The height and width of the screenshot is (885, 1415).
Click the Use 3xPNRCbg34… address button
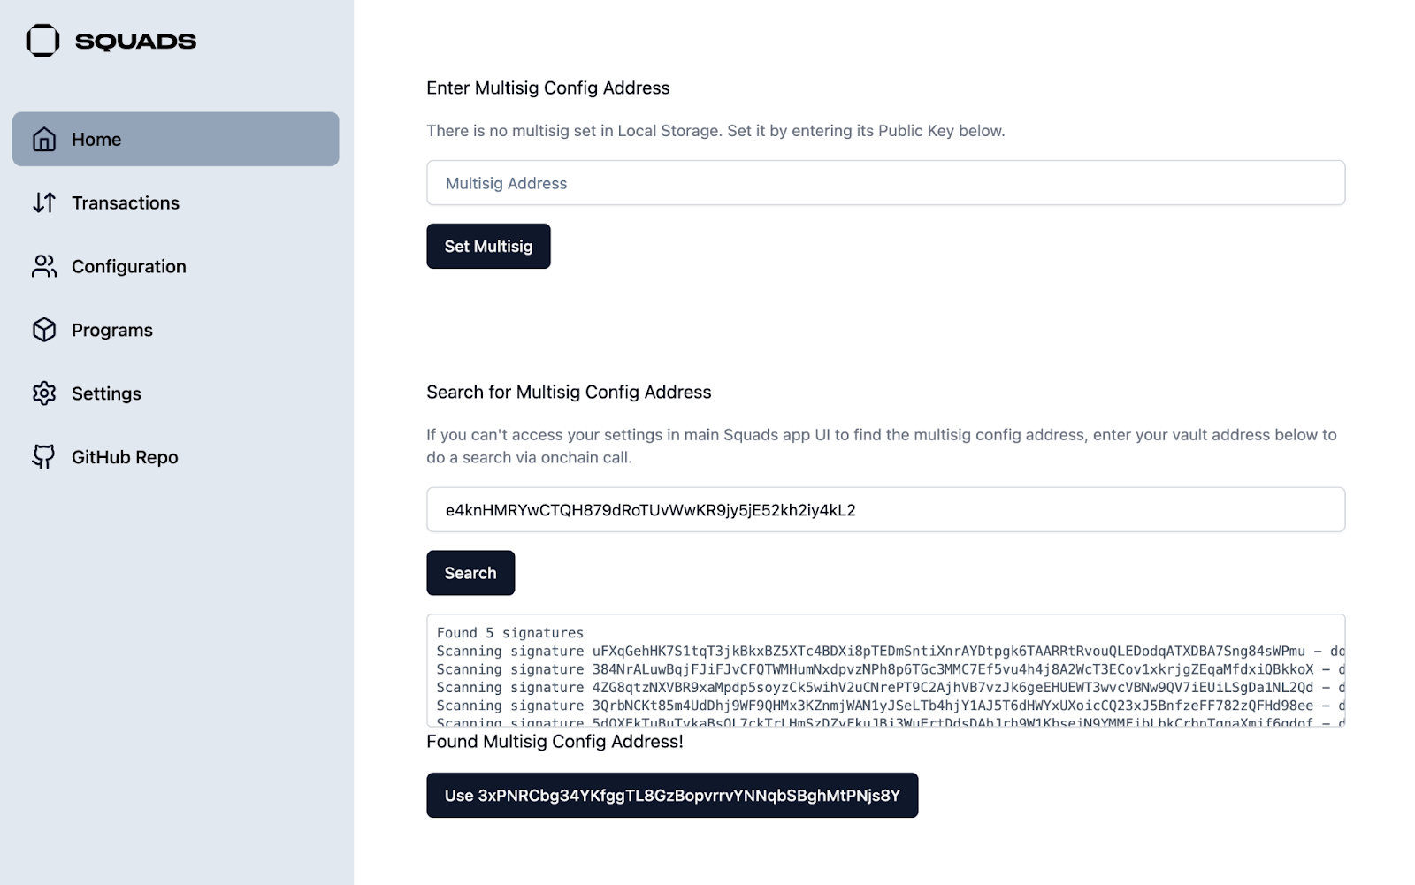672,796
